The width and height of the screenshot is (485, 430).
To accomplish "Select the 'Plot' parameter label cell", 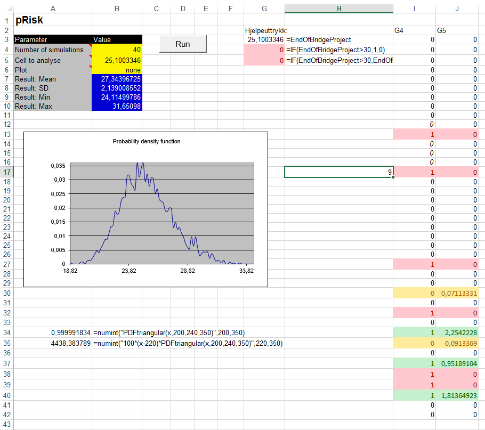I will (x=53, y=70).
